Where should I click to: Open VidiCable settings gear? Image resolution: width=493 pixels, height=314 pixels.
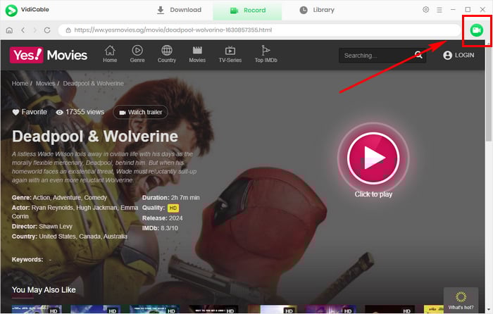tap(425, 10)
